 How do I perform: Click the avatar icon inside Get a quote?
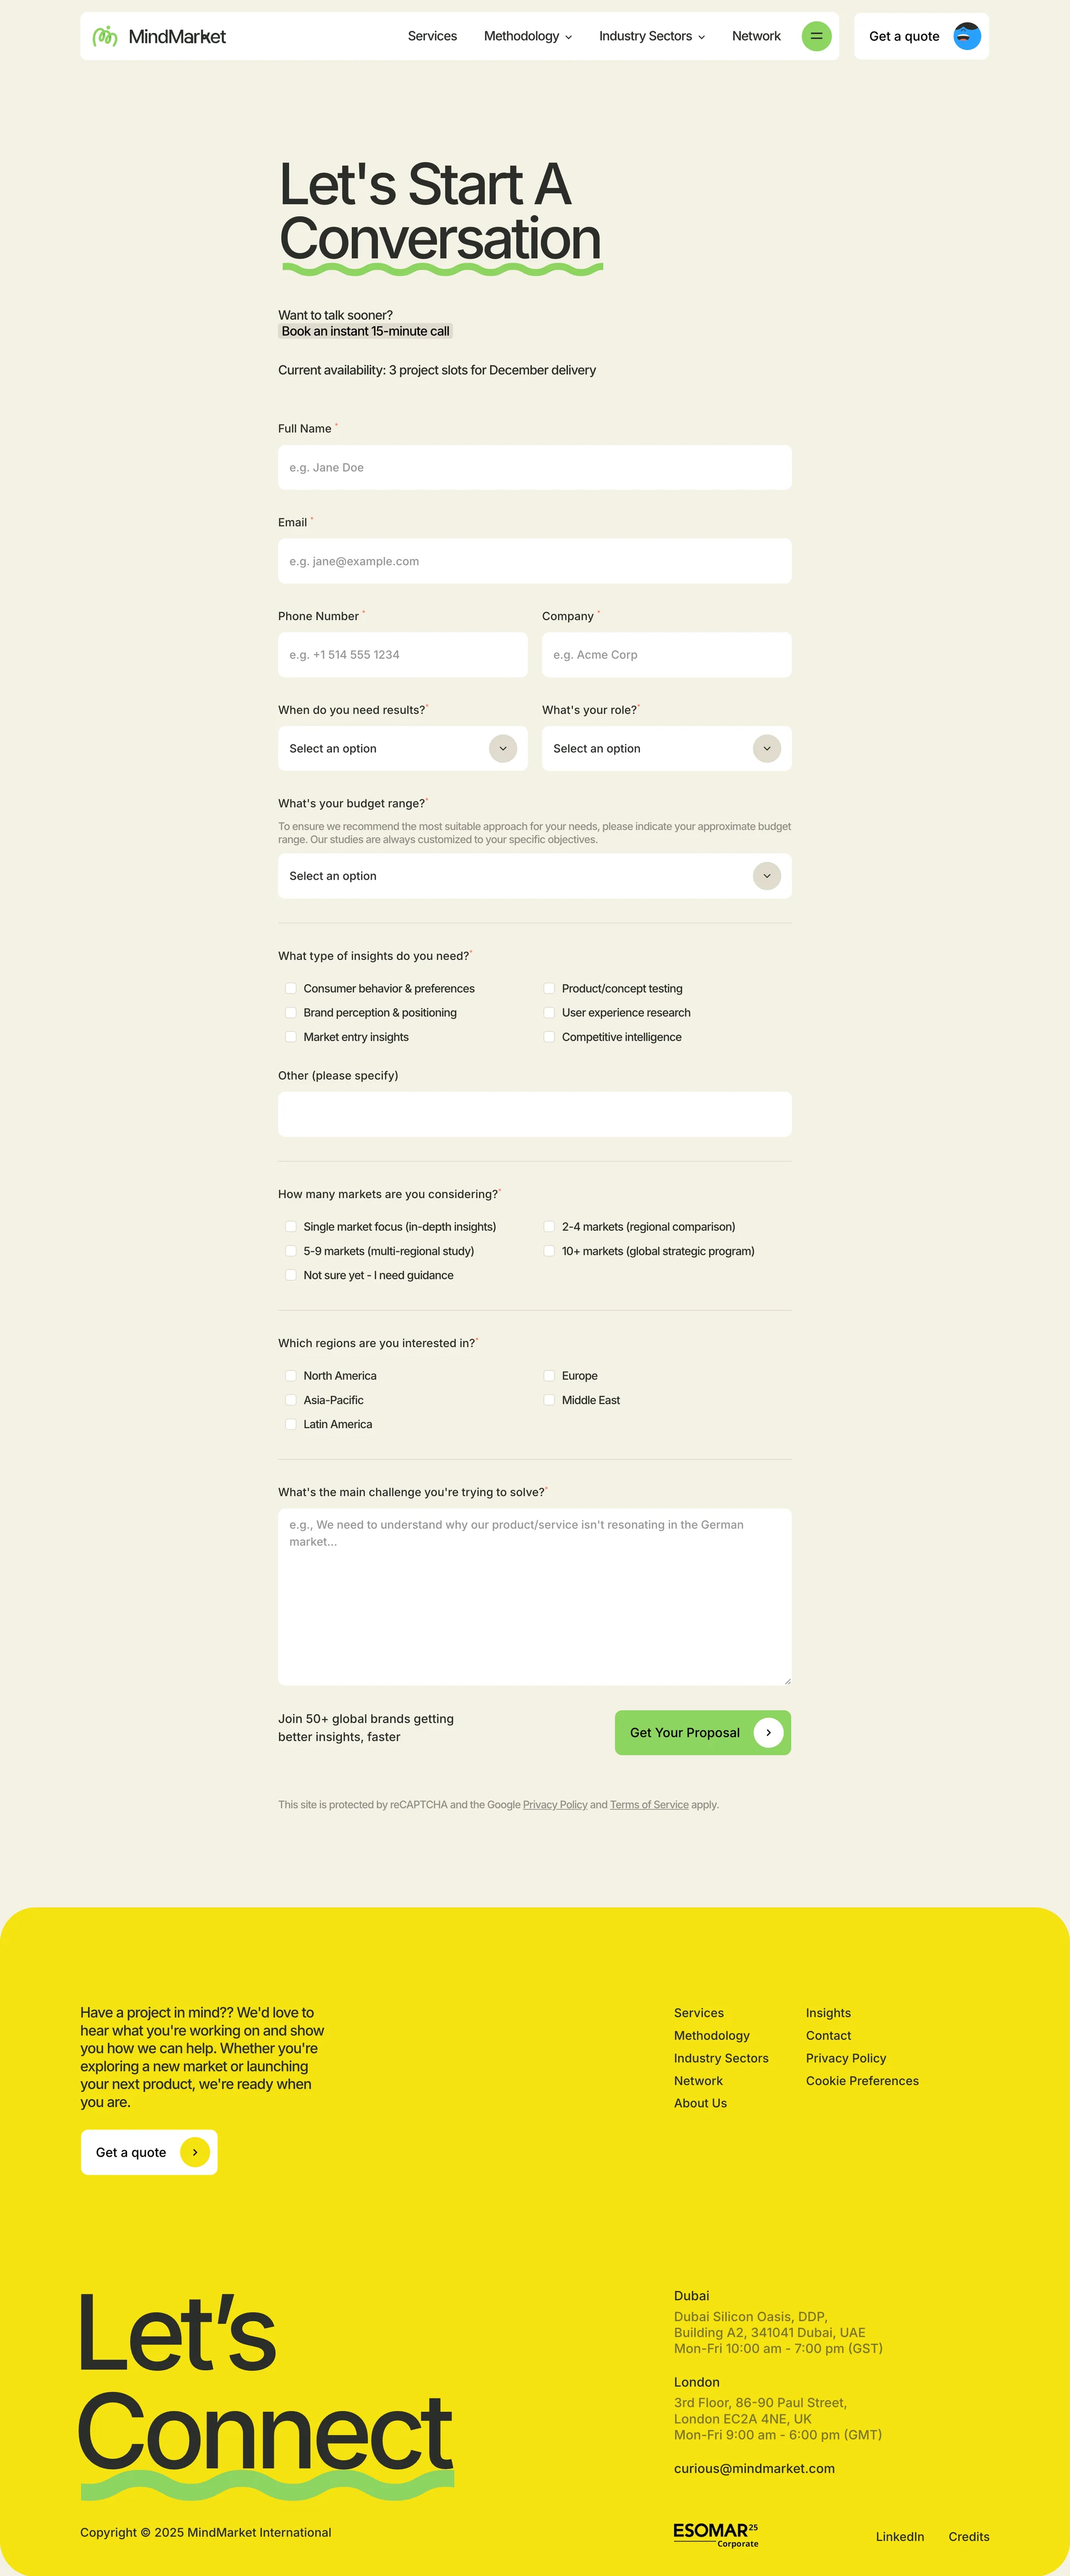[966, 36]
